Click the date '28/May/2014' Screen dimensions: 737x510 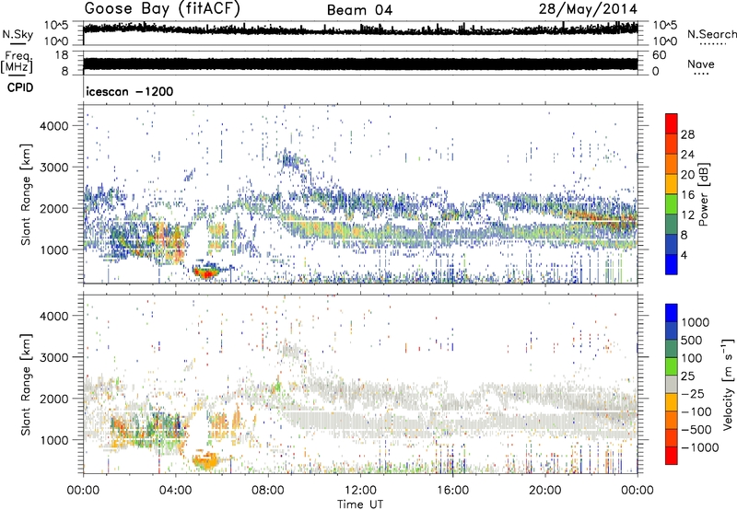coord(588,9)
